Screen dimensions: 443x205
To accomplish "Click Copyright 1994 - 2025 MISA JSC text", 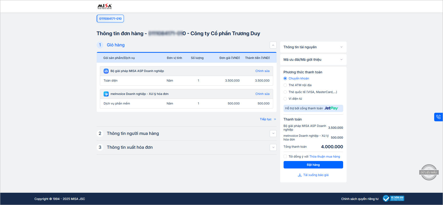I will (x=60, y=199).
